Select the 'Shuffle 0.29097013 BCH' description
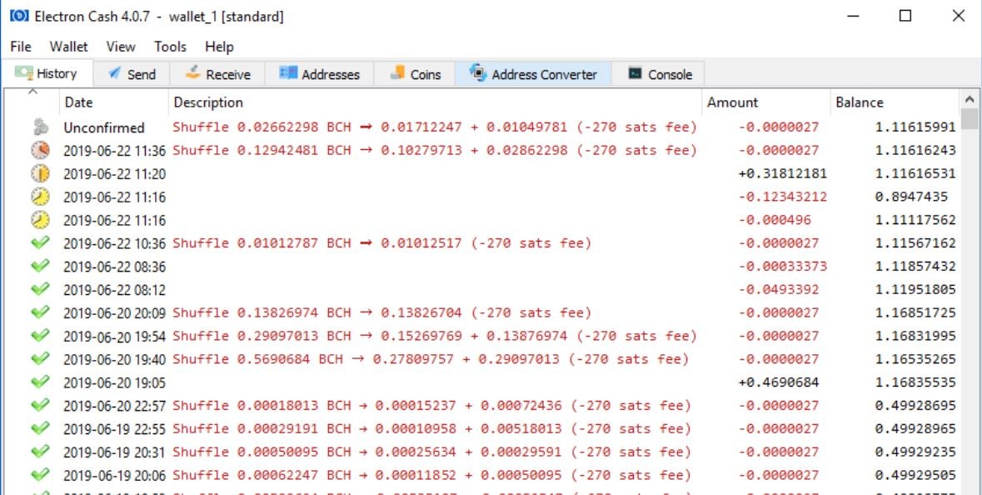This screenshot has width=982, height=495. (x=435, y=335)
